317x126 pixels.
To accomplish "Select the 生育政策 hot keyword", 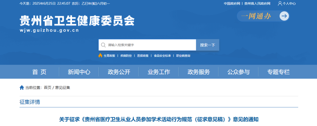I will [x=109, y=56].
